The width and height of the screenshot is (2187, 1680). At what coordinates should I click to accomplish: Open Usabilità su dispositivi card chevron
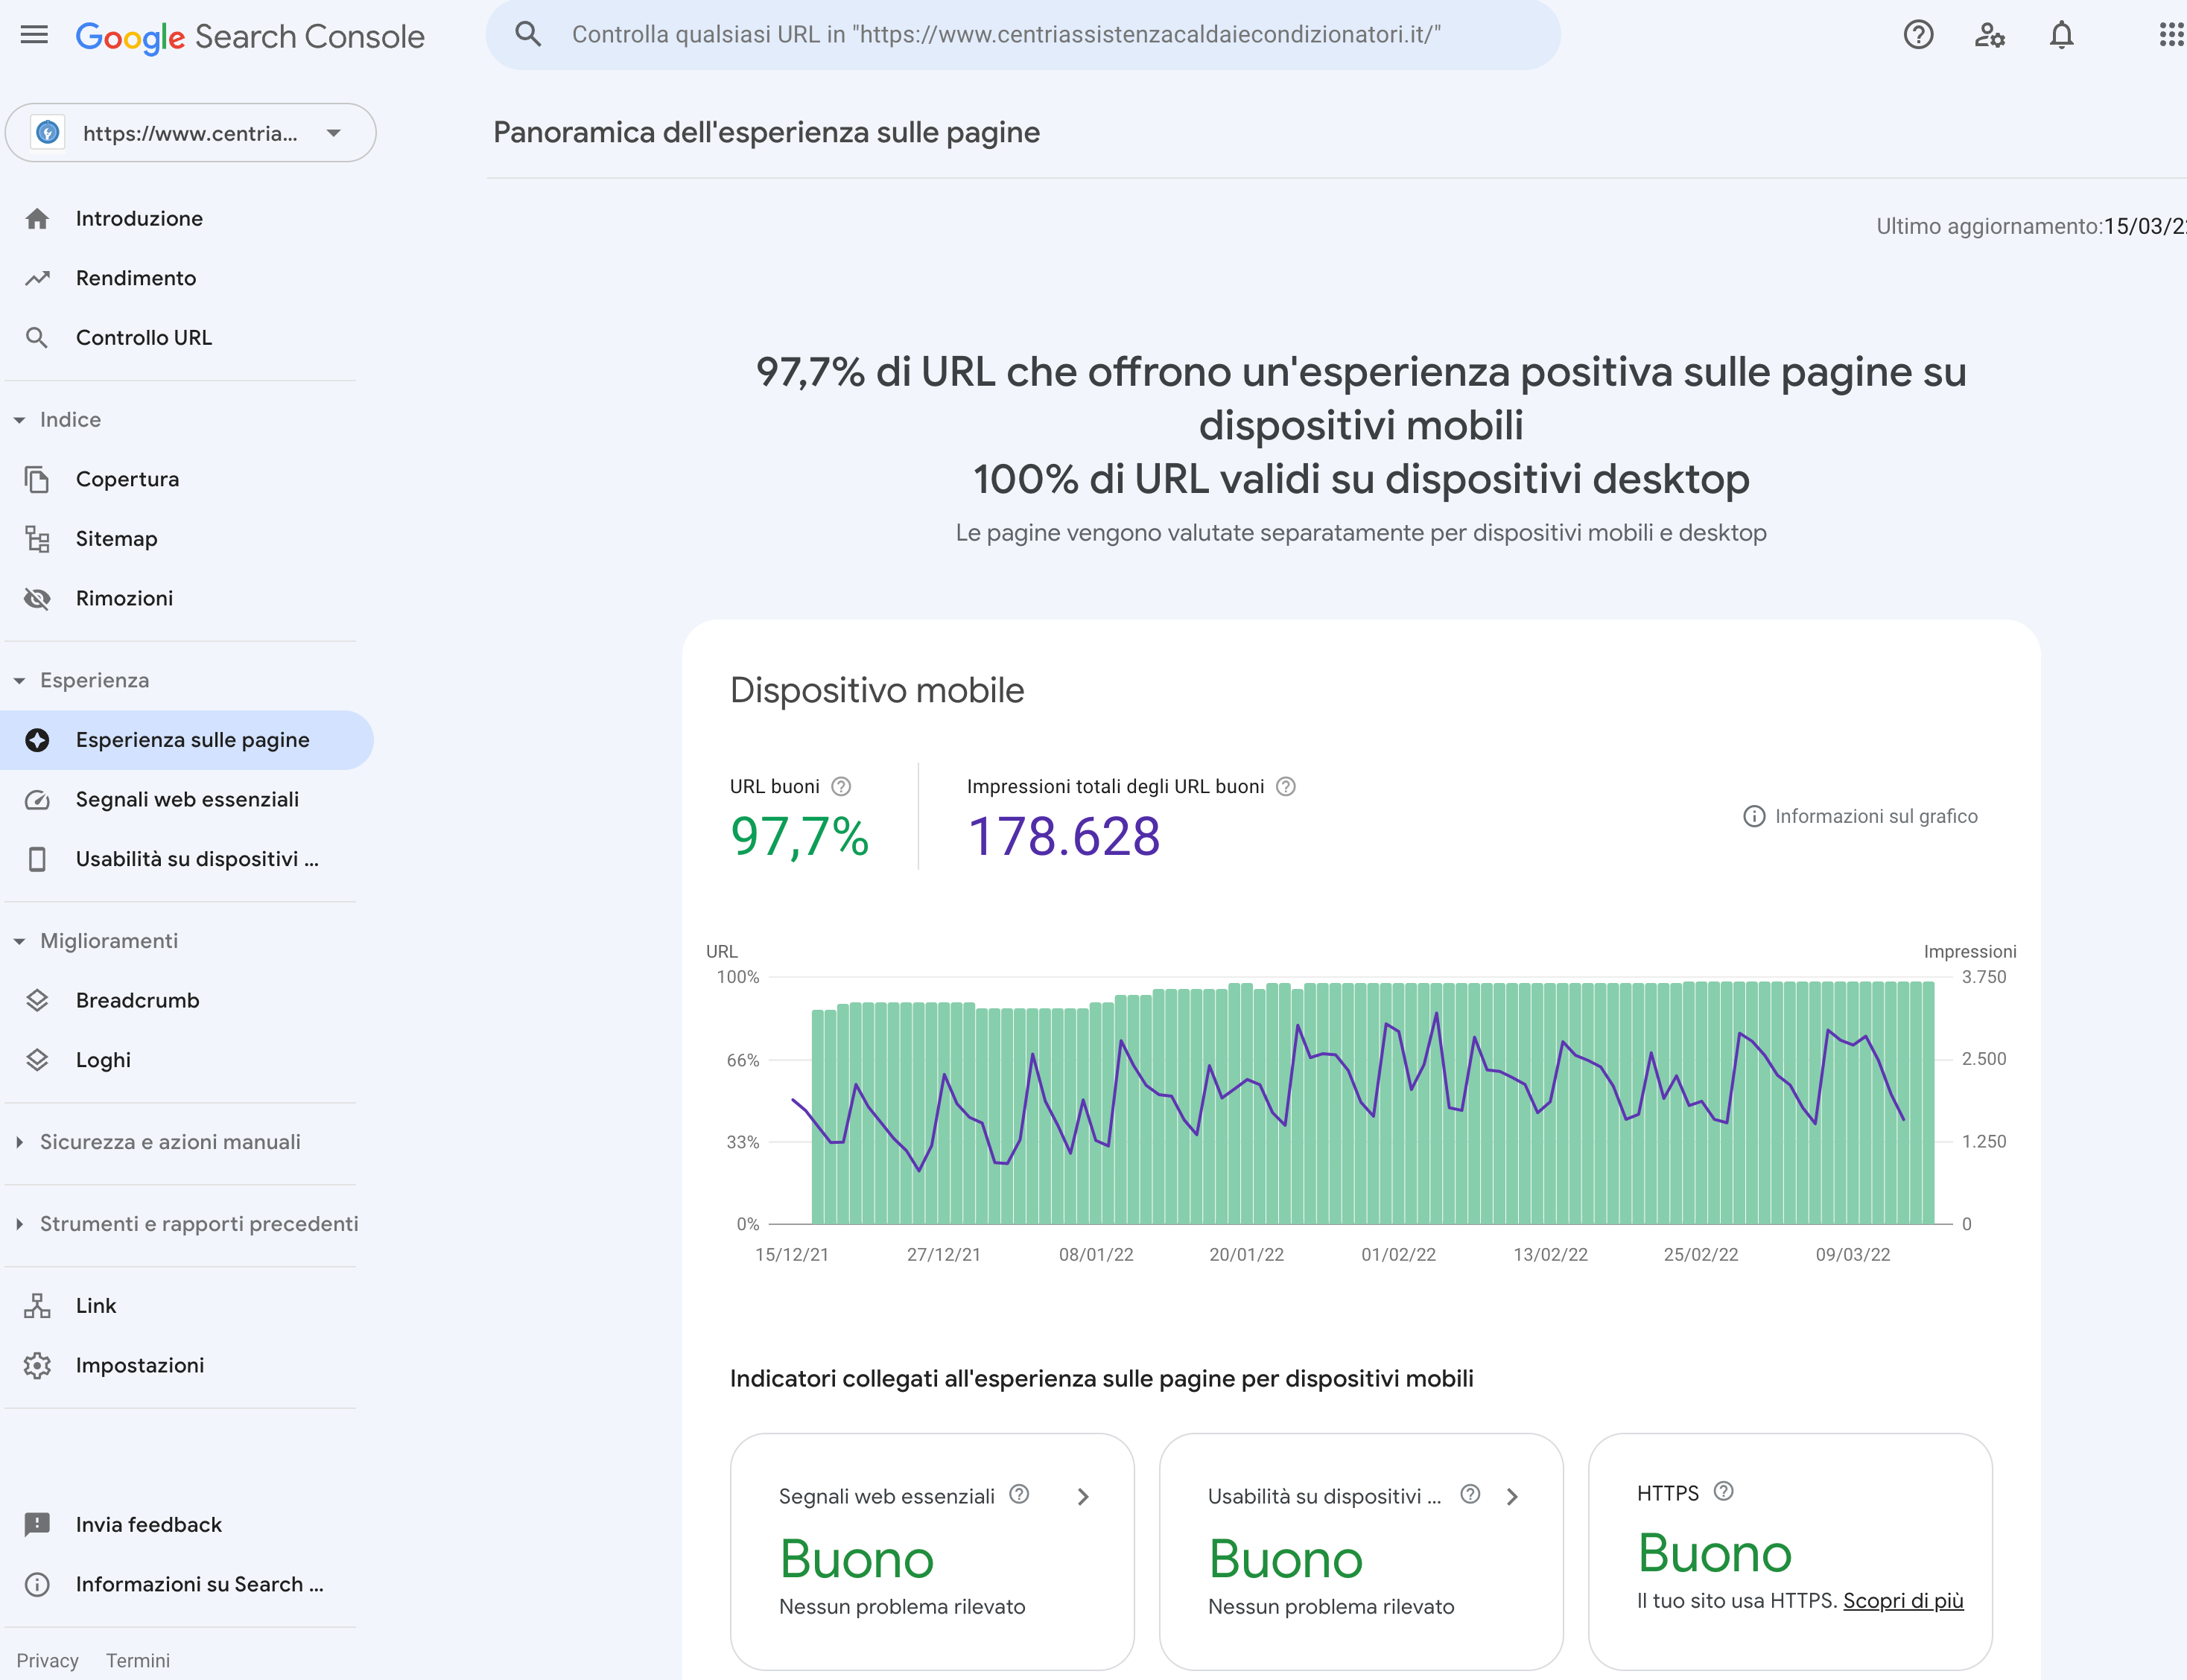[x=1512, y=1497]
